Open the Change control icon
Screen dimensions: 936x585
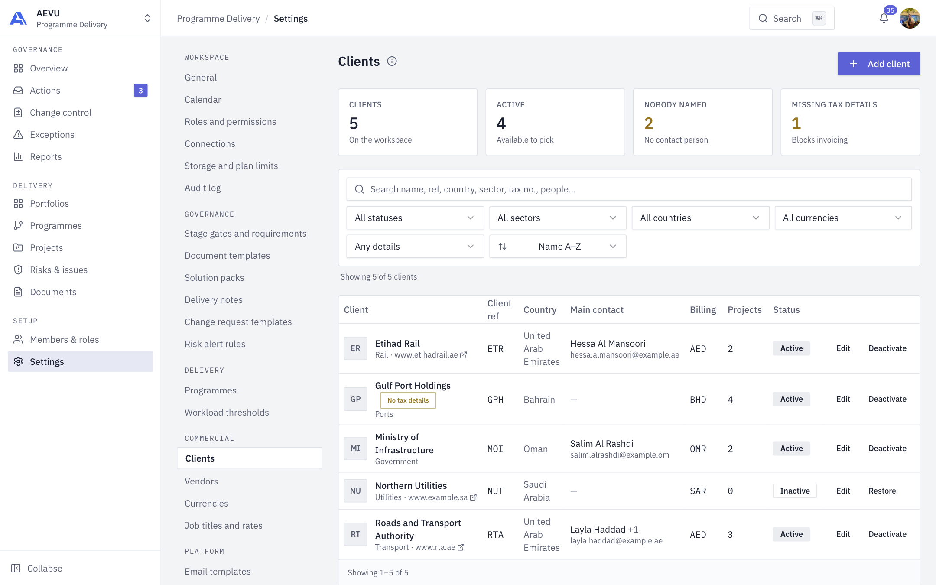(18, 113)
